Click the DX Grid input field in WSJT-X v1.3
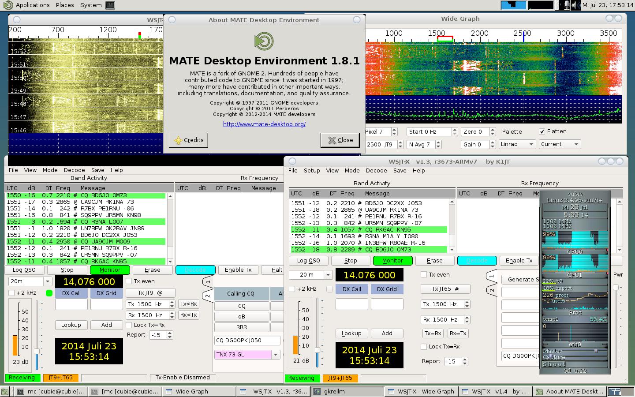635x397 pixels. pos(387,304)
